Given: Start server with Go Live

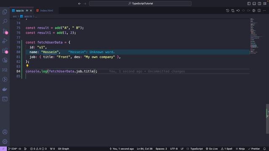Looking at the screenshot, I should coord(212,149).
